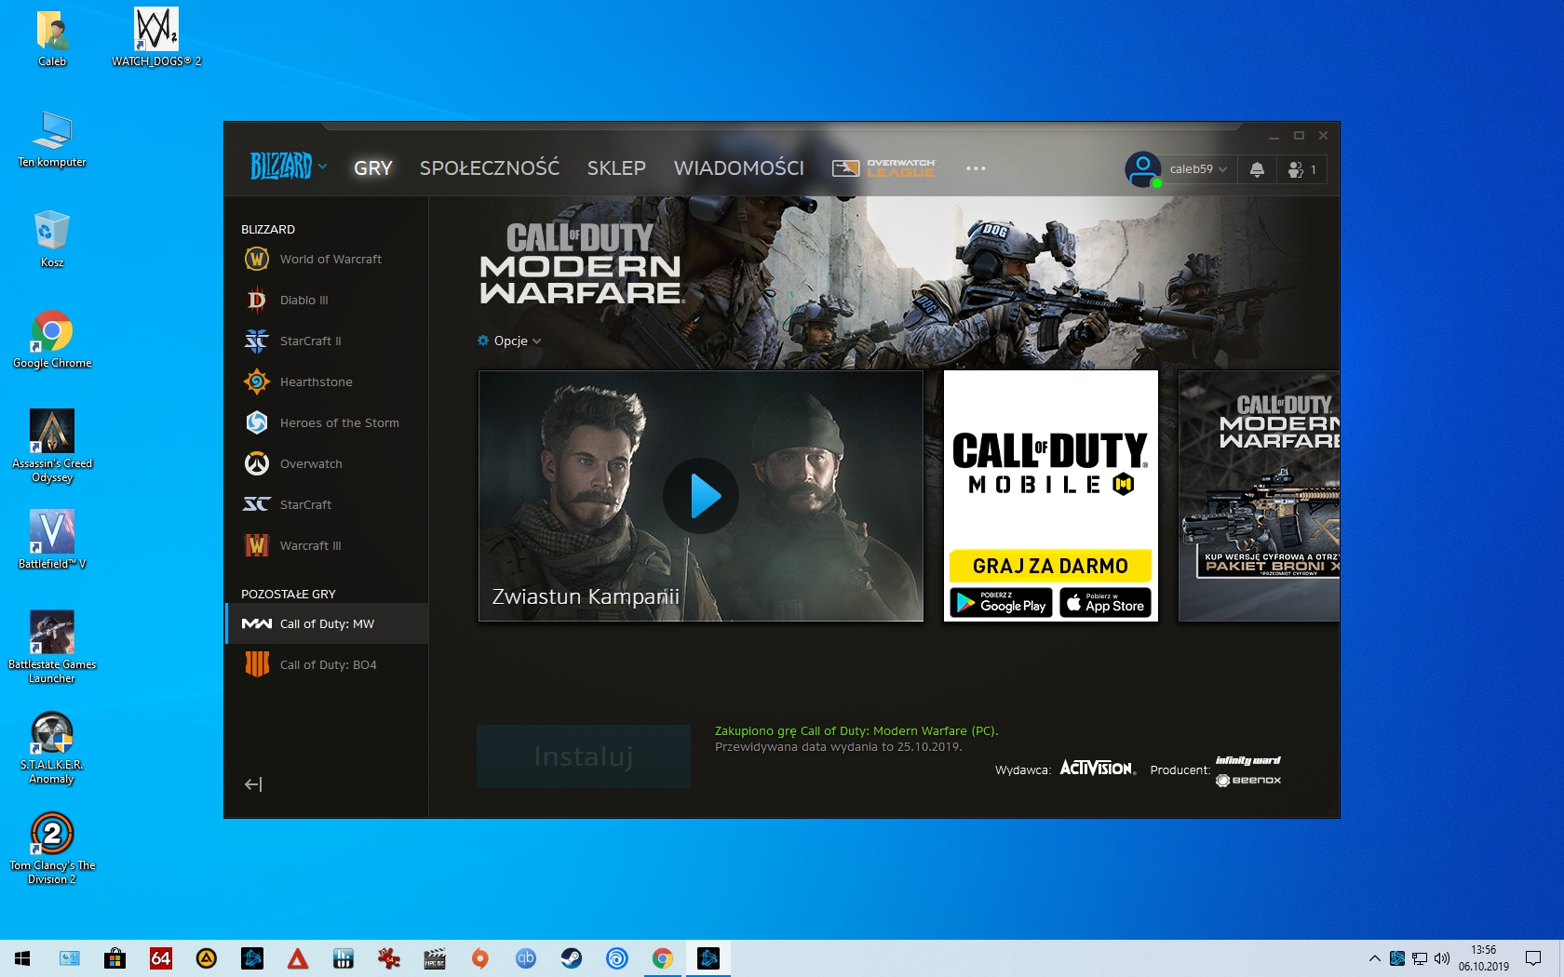Select Ten komputer desktop icon
The width and height of the screenshot is (1564, 977).
(x=52, y=140)
